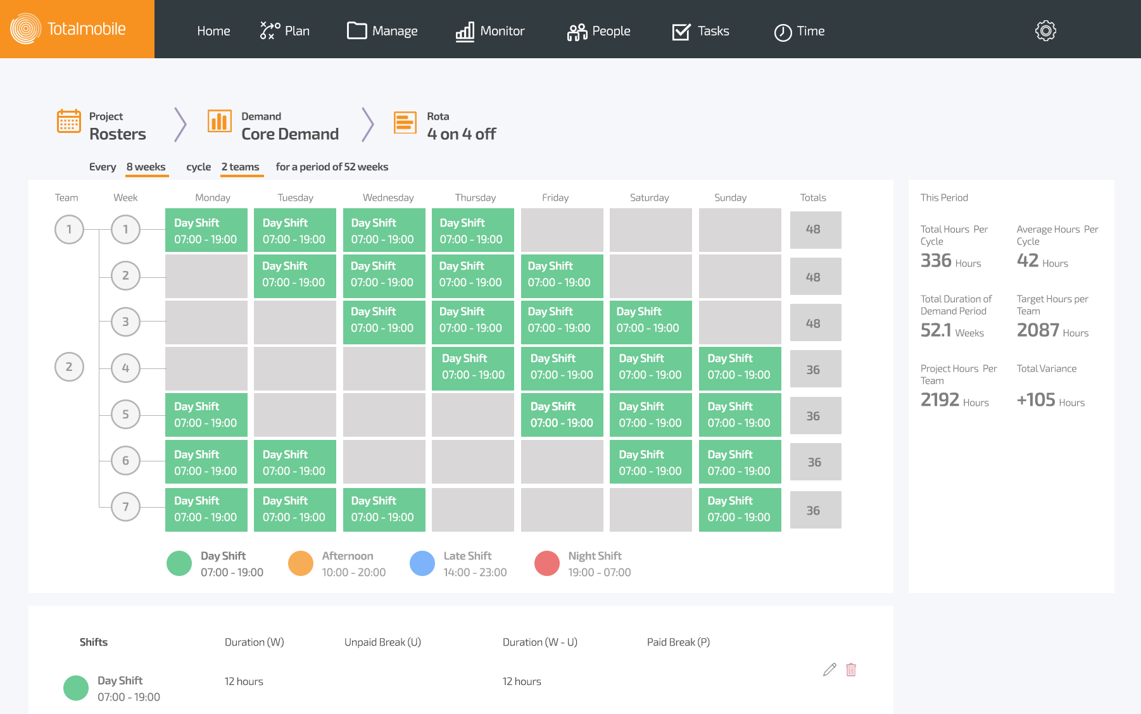Viewport: 1141px width, 714px height.
Task: Expand the breadcrumb chevron after Core Demand
Action: [x=368, y=125]
